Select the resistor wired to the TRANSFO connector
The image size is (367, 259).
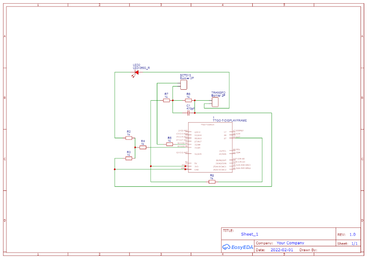point(189,100)
